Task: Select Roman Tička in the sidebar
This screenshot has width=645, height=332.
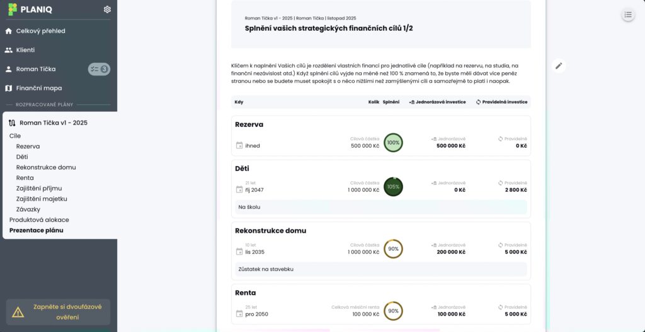Action: [x=36, y=69]
